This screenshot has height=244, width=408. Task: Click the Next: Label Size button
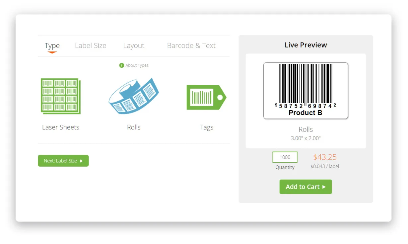coord(63,161)
